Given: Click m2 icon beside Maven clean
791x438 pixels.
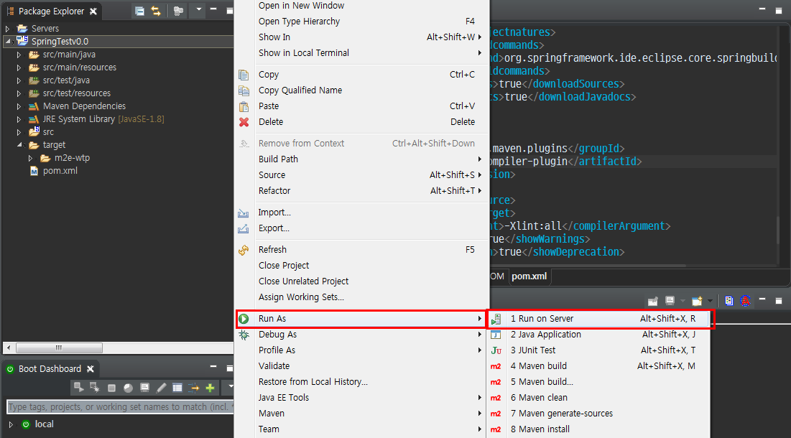Looking at the screenshot, I should (496, 398).
